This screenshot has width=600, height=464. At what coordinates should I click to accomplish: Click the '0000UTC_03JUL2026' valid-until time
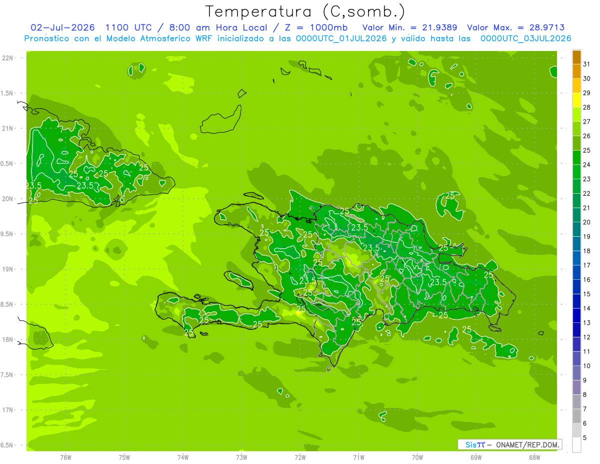click(x=525, y=39)
